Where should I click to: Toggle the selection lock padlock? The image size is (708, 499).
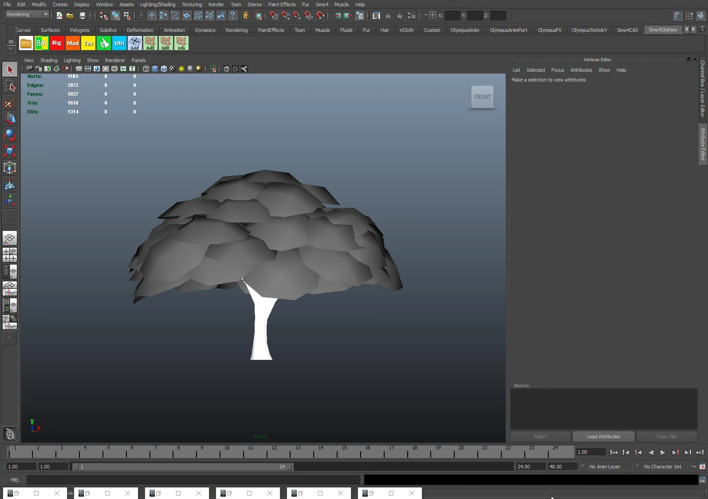(x=245, y=16)
